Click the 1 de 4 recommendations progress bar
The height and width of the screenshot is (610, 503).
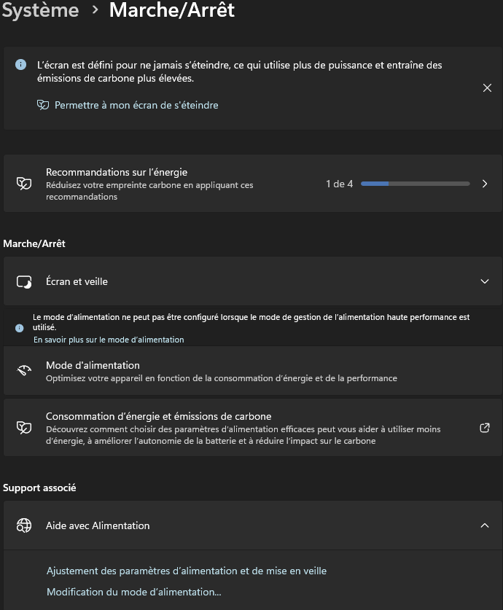[415, 184]
